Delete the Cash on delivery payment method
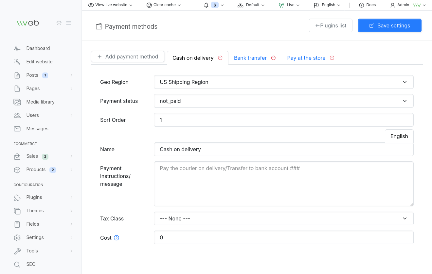Viewport: 432px width, 274px height. tap(220, 58)
